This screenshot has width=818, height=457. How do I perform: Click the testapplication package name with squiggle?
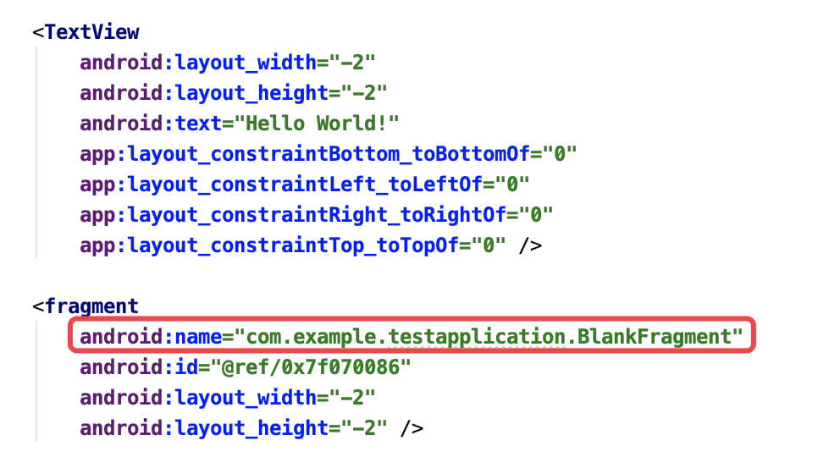pos(478,337)
